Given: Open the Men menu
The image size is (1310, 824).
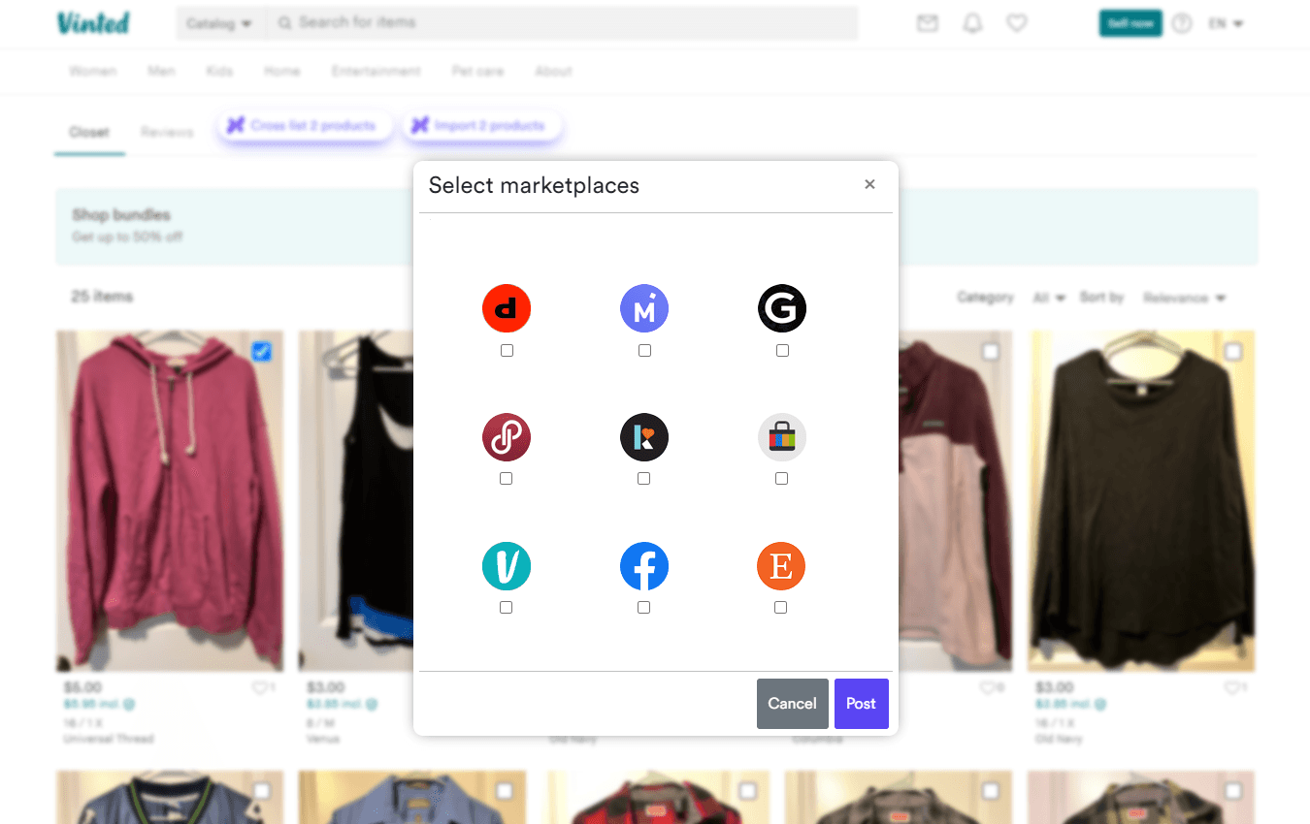Looking at the screenshot, I should pos(161,72).
